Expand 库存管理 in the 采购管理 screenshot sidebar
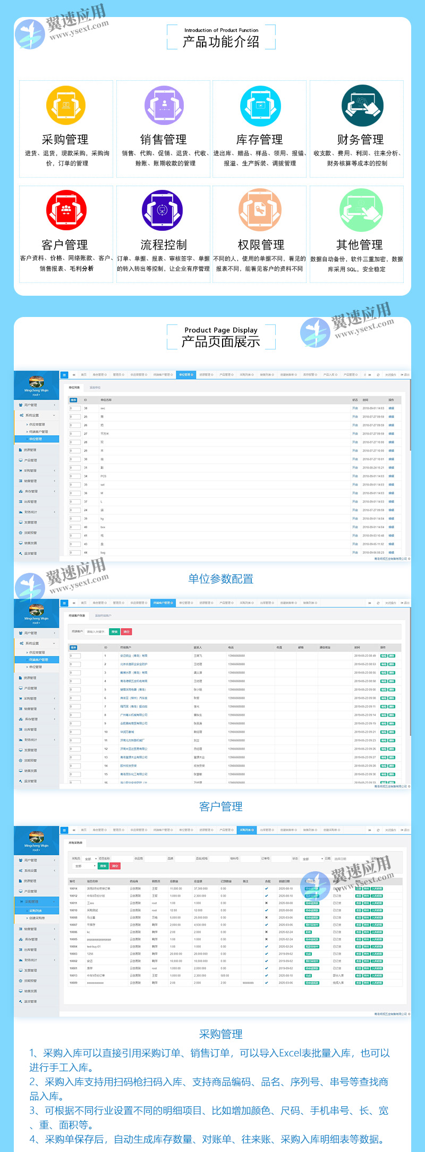Screen dimensions: 425x1152 point(37,939)
